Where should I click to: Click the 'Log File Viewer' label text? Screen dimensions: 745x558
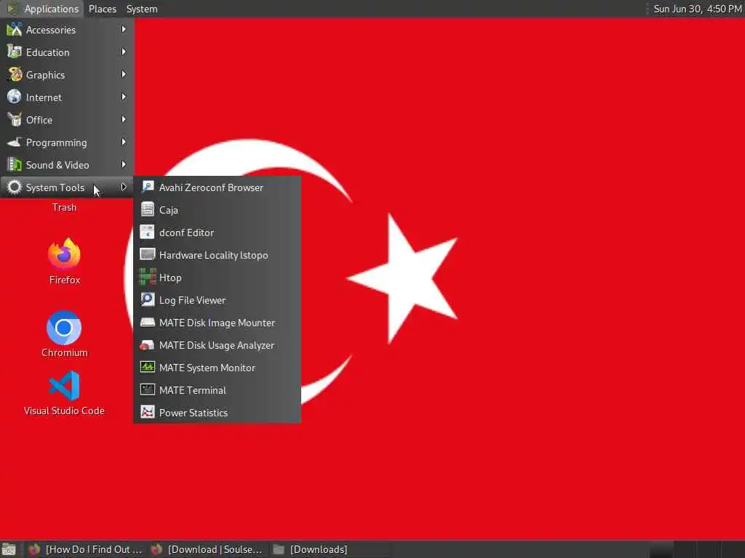(x=192, y=300)
